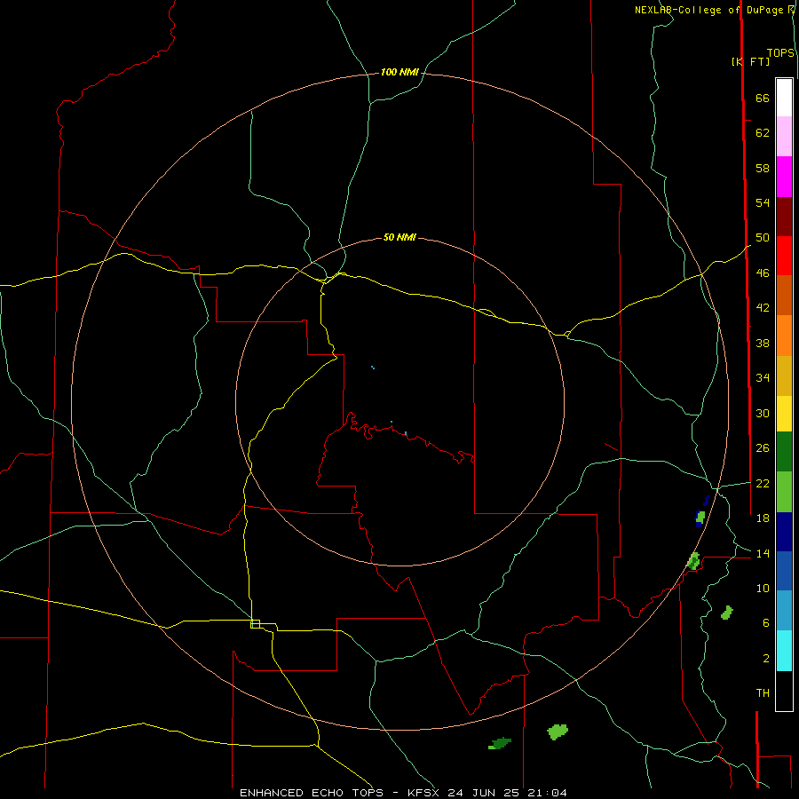Screen dimensions: 799x799
Task: Click the 46 legend label
Action: [x=763, y=273]
